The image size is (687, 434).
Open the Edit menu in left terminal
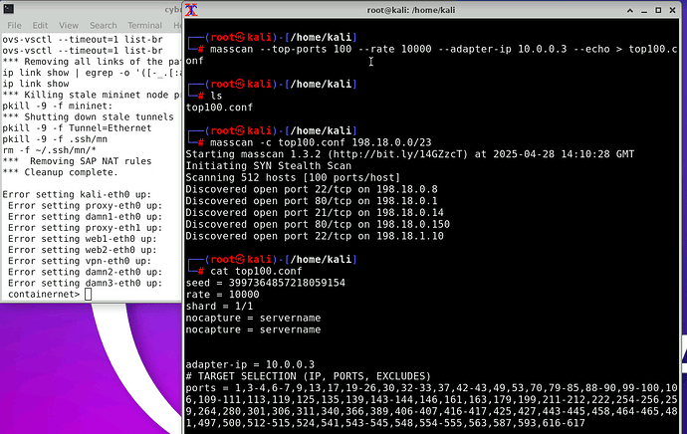pos(40,25)
